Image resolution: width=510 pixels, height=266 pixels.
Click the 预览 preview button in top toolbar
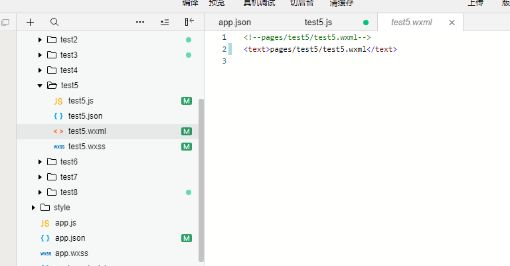click(x=217, y=3)
